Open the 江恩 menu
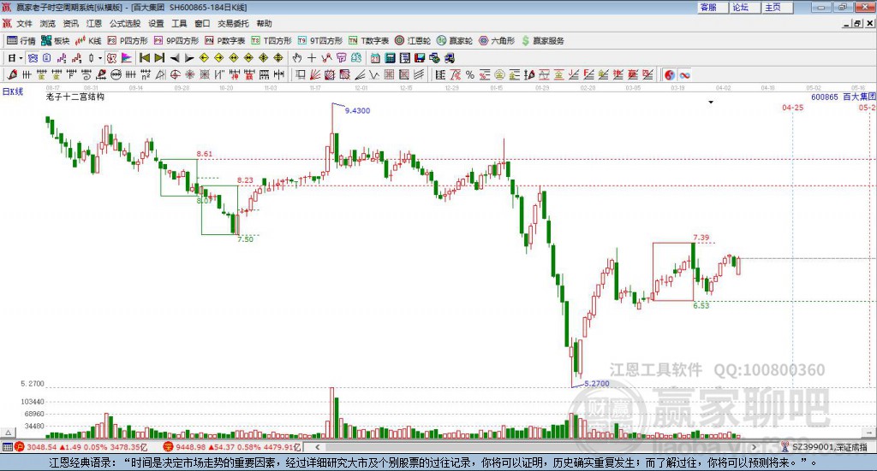The width and height of the screenshot is (877, 471). (94, 23)
